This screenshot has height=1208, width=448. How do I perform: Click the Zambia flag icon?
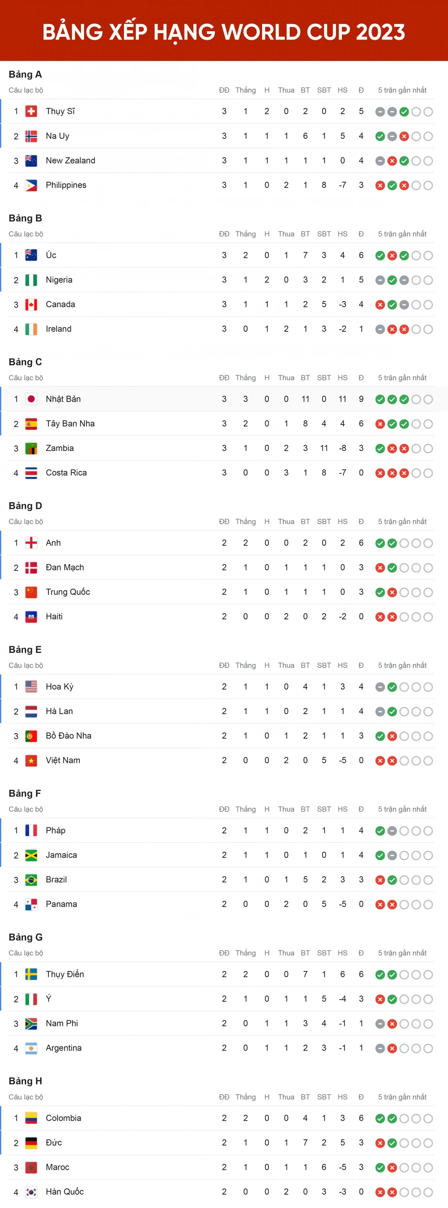31,448
